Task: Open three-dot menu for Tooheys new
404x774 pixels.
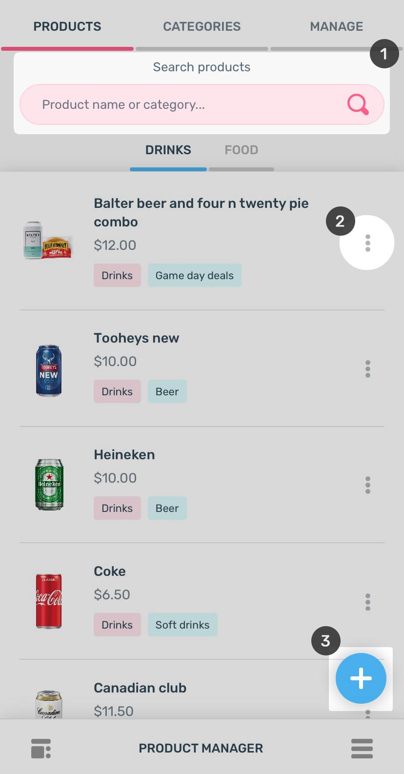Action: point(367,369)
